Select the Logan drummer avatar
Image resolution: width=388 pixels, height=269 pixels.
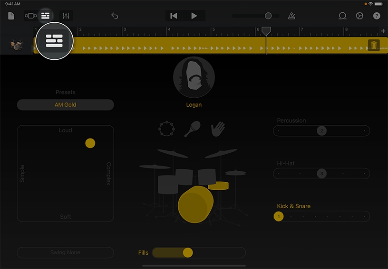[x=194, y=77]
